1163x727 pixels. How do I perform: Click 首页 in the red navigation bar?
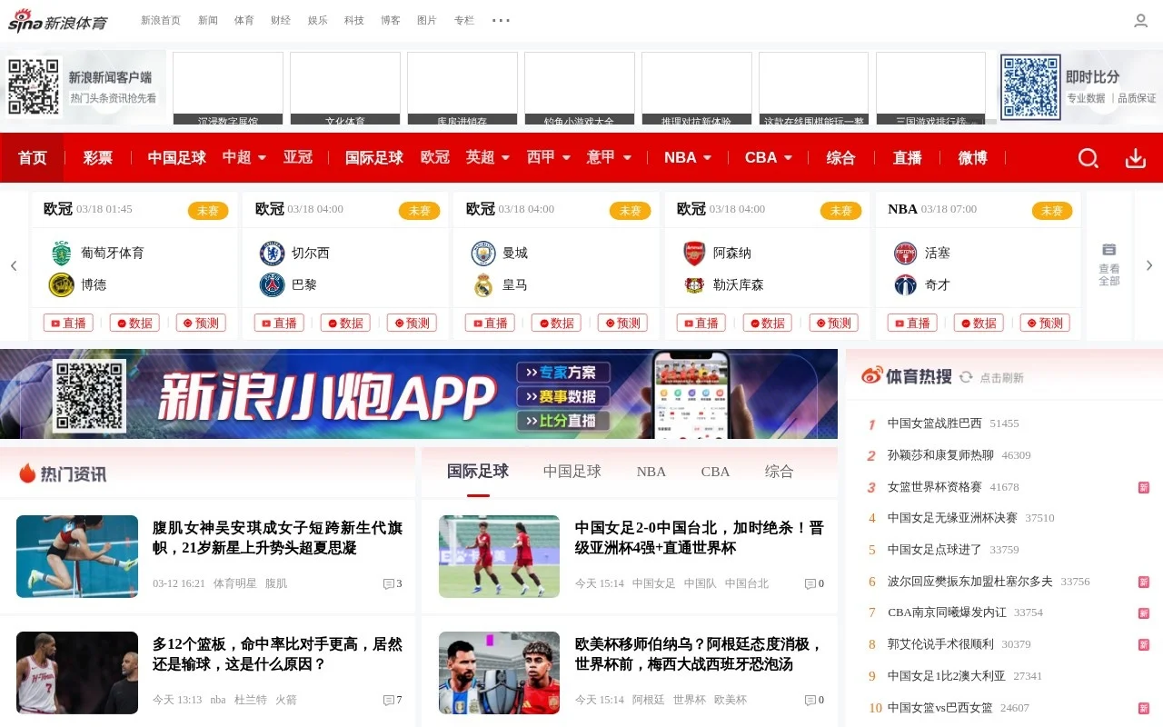click(x=32, y=158)
